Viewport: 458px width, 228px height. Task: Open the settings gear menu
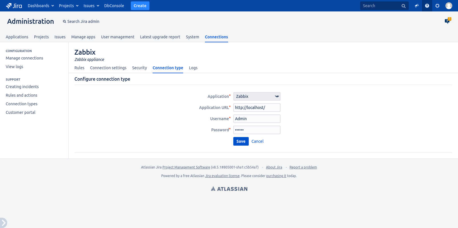coord(437,6)
